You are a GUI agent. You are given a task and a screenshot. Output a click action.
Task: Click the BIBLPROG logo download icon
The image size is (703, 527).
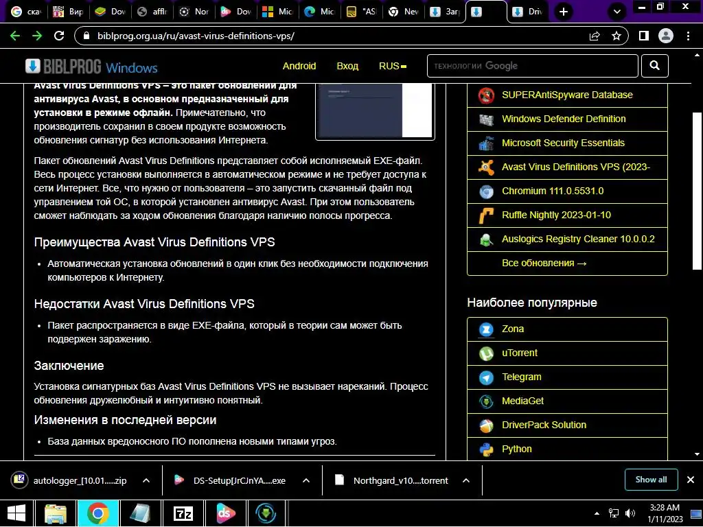(x=33, y=66)
